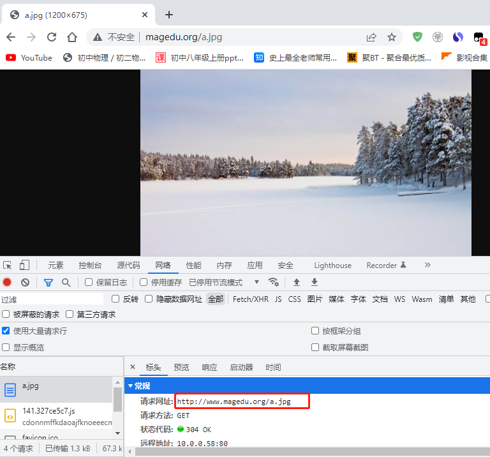Open the YouTube bookmark
490x457 pixels.
29,58
